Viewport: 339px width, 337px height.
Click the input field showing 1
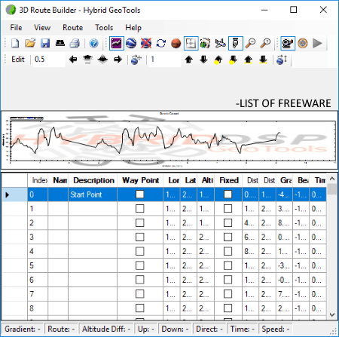pos(165,60)
